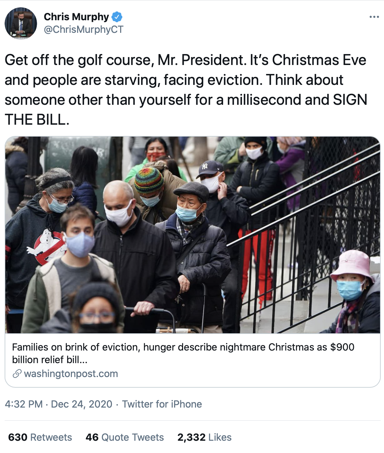Click Chris Murphy's profile avatar
Viewport: 384px width, 453px height.
pos(21,23)
